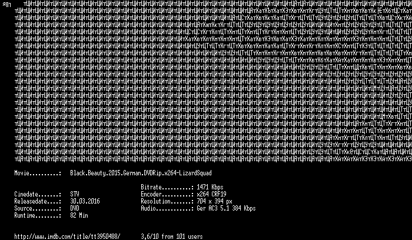Select the x264 CRF19 encoder value
Image resolution: width=412 pixels, height=240 pixels.
(x=211, y=194)
